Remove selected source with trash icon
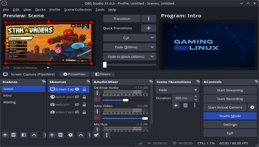This screenshot has height=147, width=259. [x=60, y=135]
